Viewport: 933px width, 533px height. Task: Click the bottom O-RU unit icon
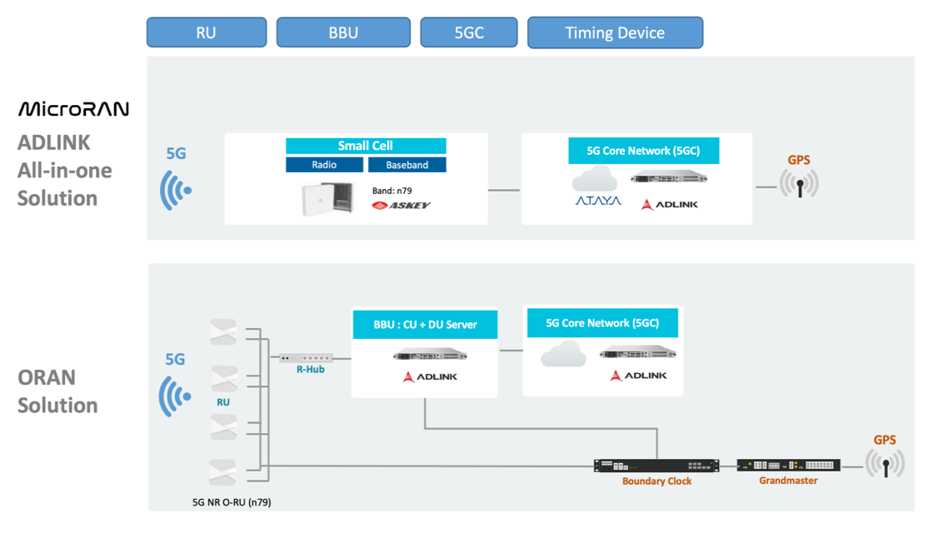coord(222,471)
